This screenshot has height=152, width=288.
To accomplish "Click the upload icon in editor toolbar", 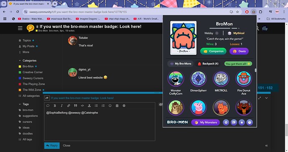I will tap(89, 105).
